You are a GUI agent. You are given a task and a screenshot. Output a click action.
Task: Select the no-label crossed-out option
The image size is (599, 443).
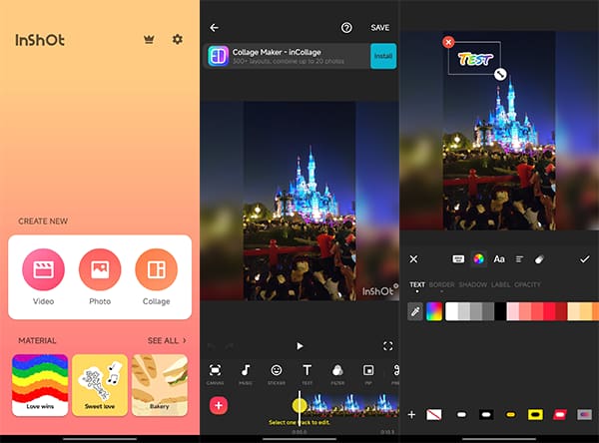[434, 415]
